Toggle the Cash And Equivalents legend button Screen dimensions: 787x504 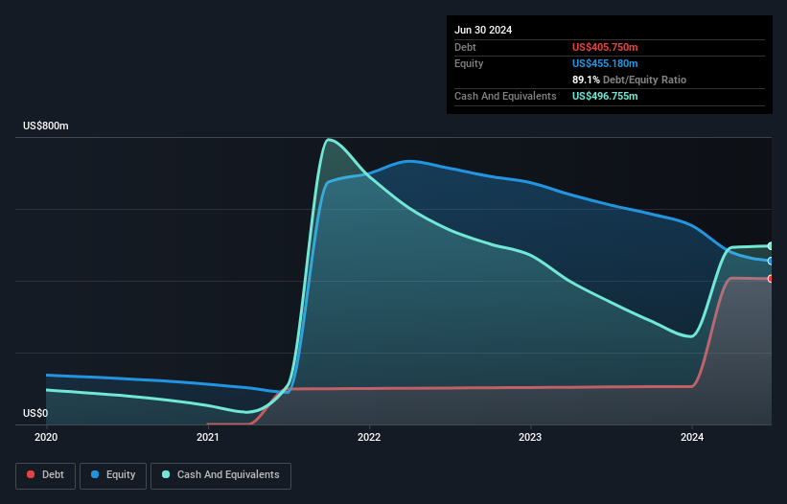[x=220, y=475]
